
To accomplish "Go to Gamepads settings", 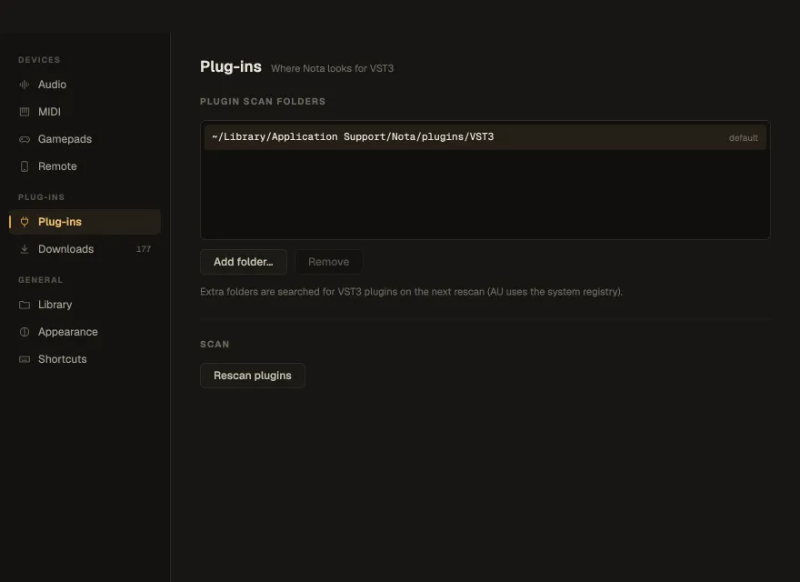I will coord(85,139).
